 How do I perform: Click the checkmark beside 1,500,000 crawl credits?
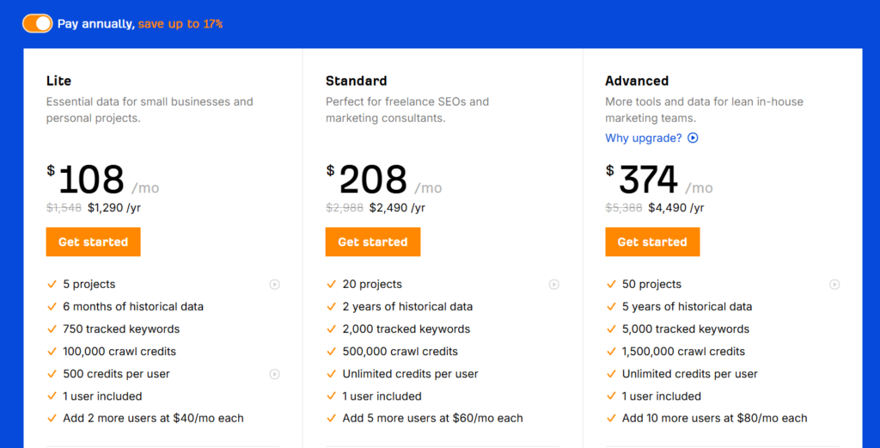click(611, 352)
